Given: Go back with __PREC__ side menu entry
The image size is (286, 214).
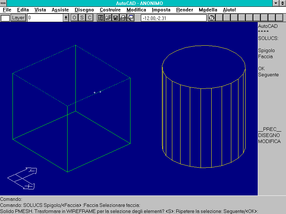Looking at the screenshot, I should tap(270, 129).
